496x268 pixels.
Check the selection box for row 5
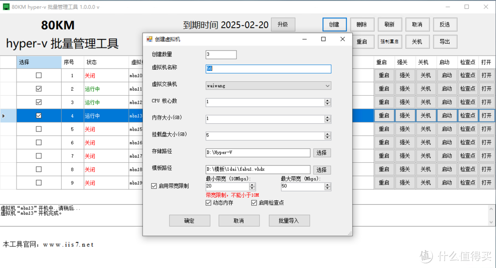tap(39, 129)
